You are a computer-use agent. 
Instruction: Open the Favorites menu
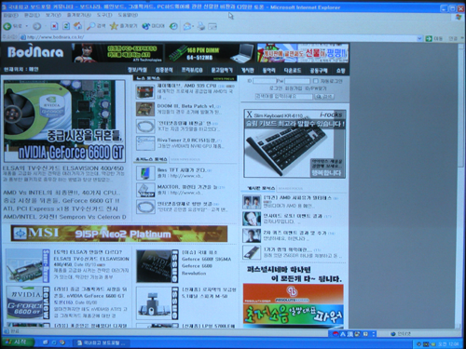(79, 15)
